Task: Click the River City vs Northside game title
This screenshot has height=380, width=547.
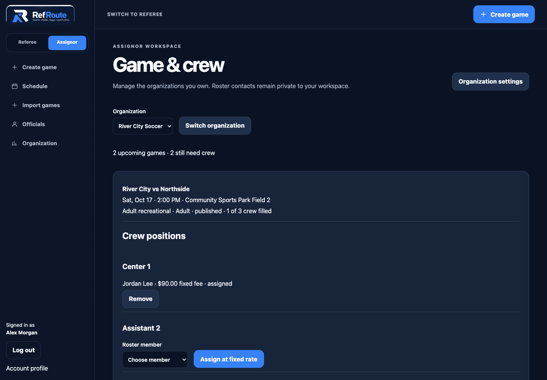Action: pos(156,189)
